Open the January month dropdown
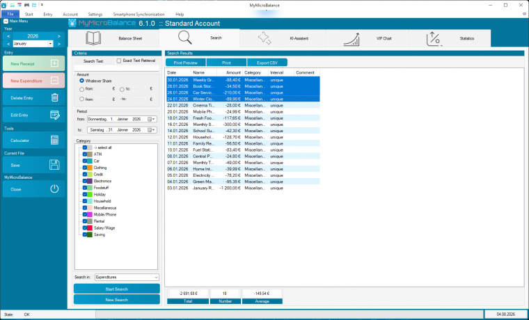This screenshot has width=529, height=320. [x=50, y=44]
